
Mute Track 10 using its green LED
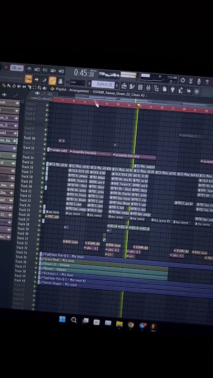tap(45, 139)
